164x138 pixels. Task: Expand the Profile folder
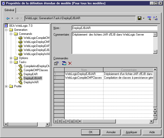click(6, 86)
